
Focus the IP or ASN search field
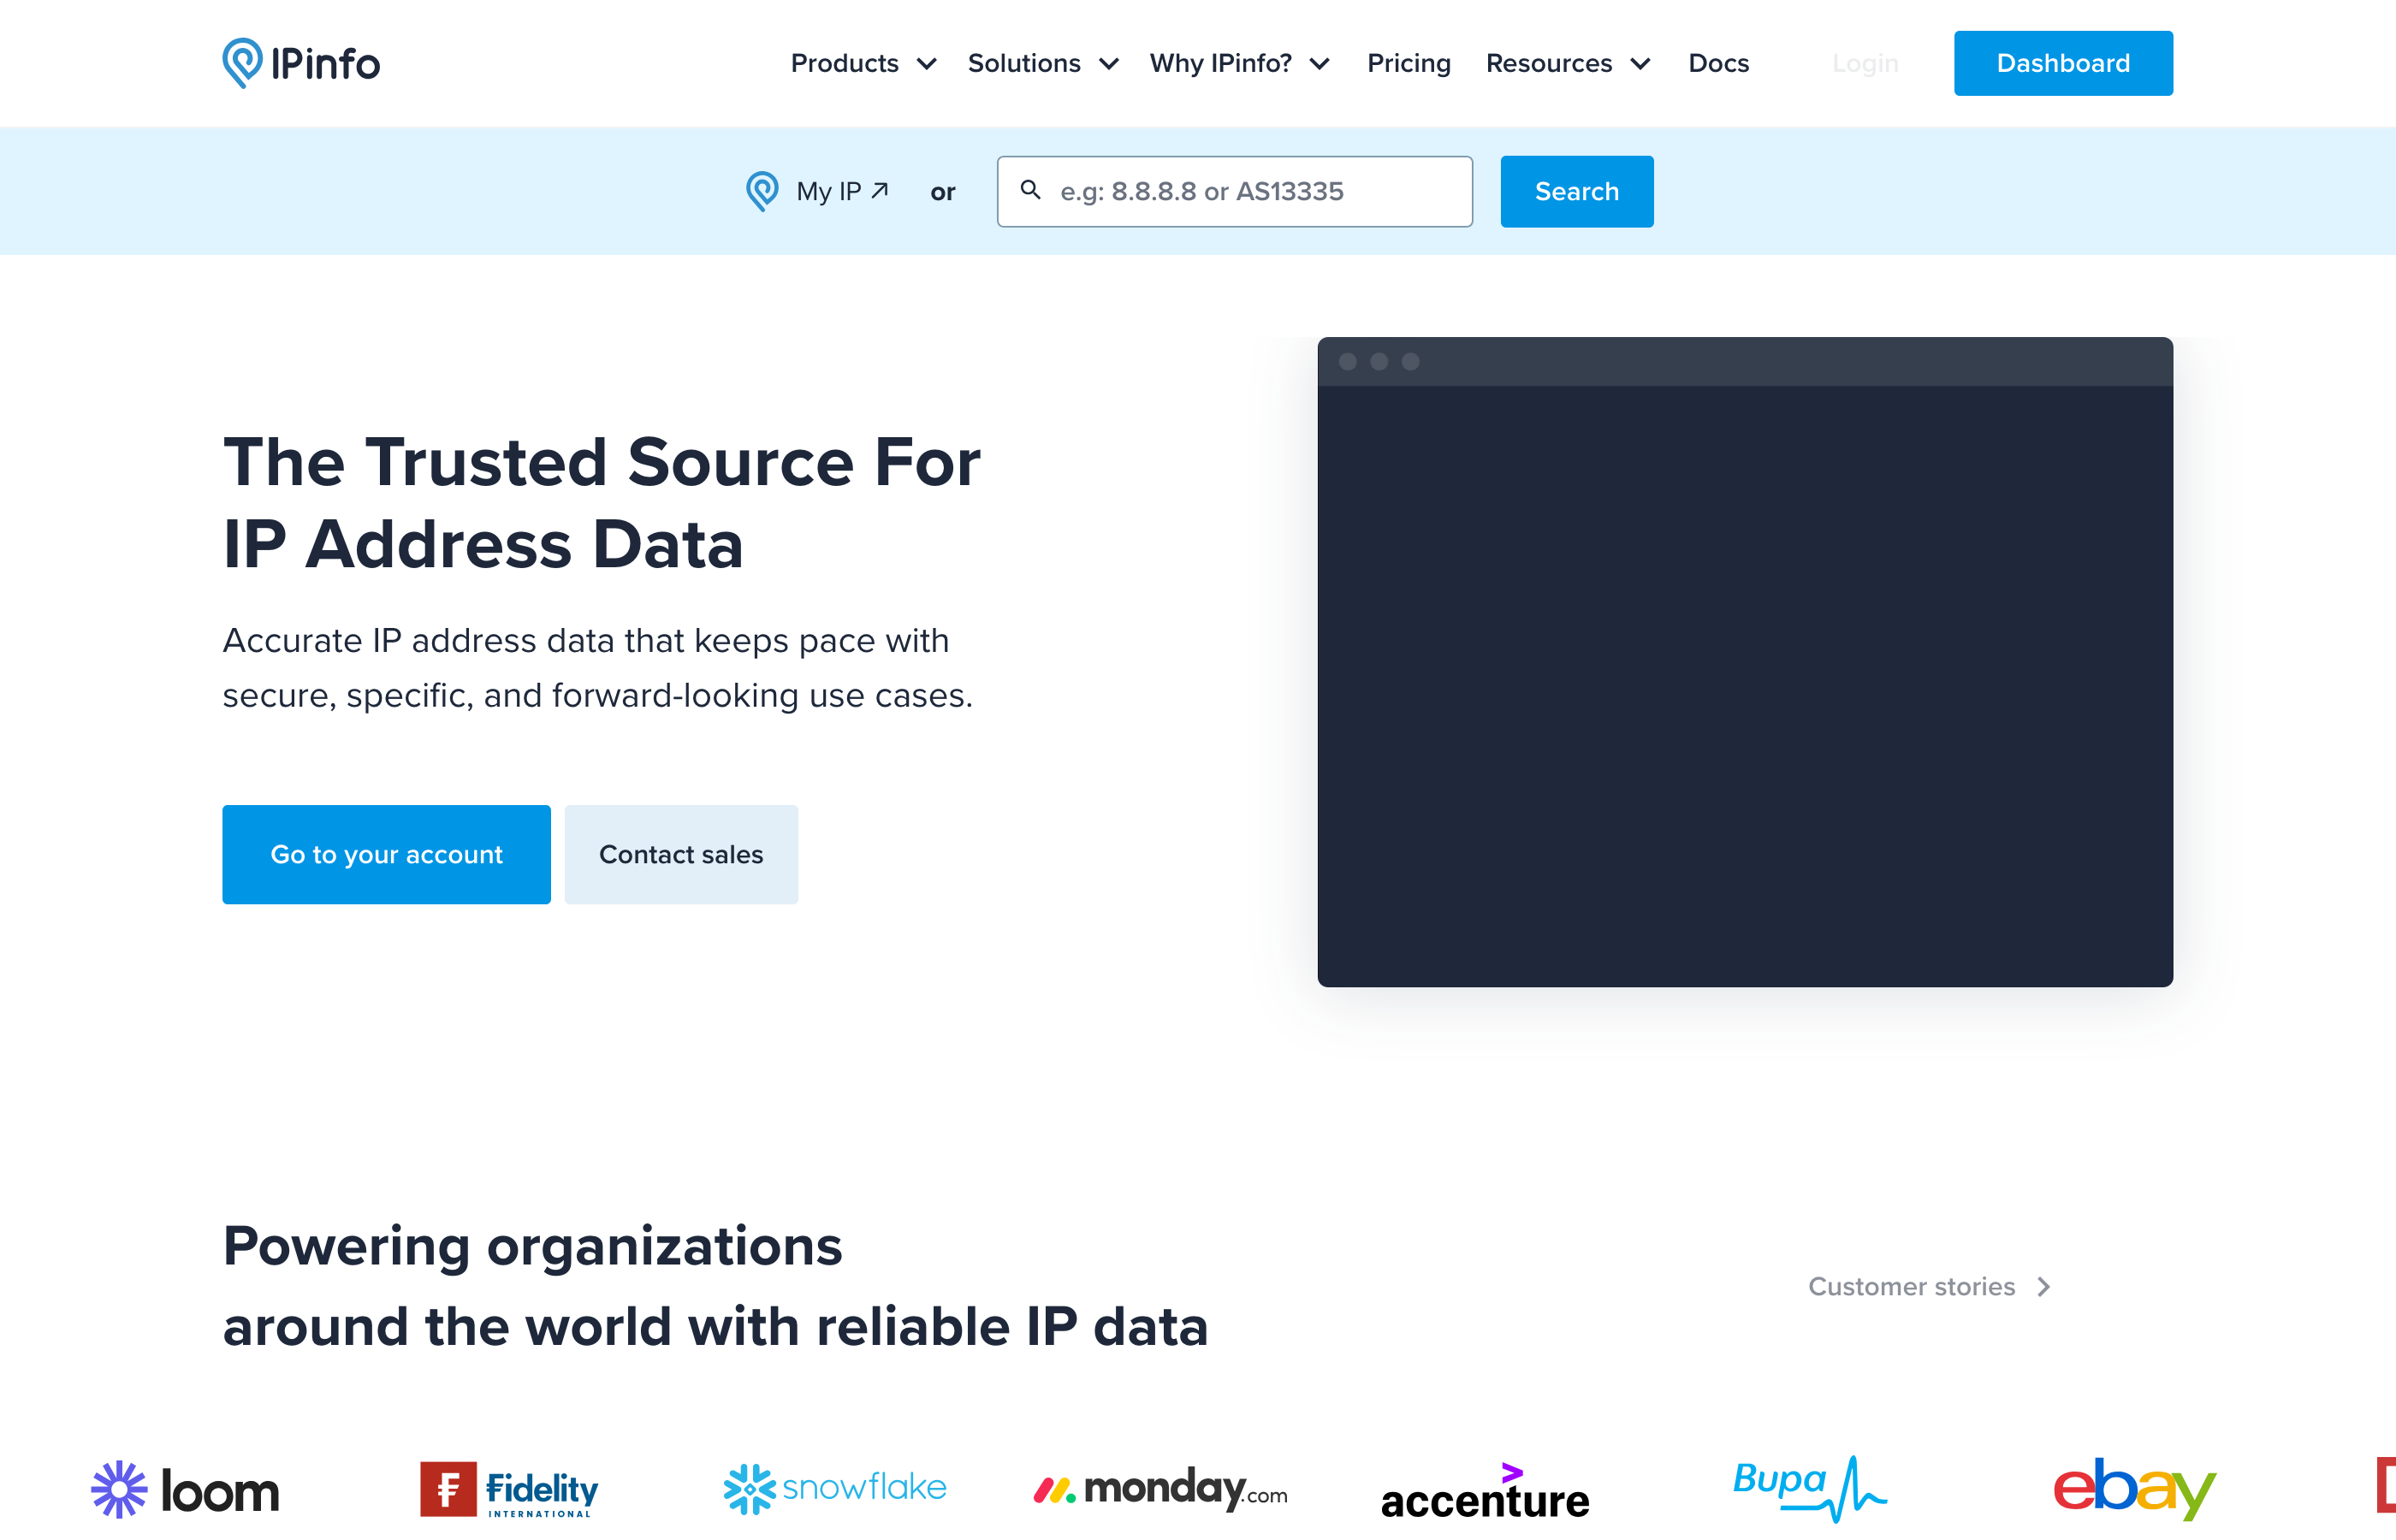click(x=1234, y=191)
